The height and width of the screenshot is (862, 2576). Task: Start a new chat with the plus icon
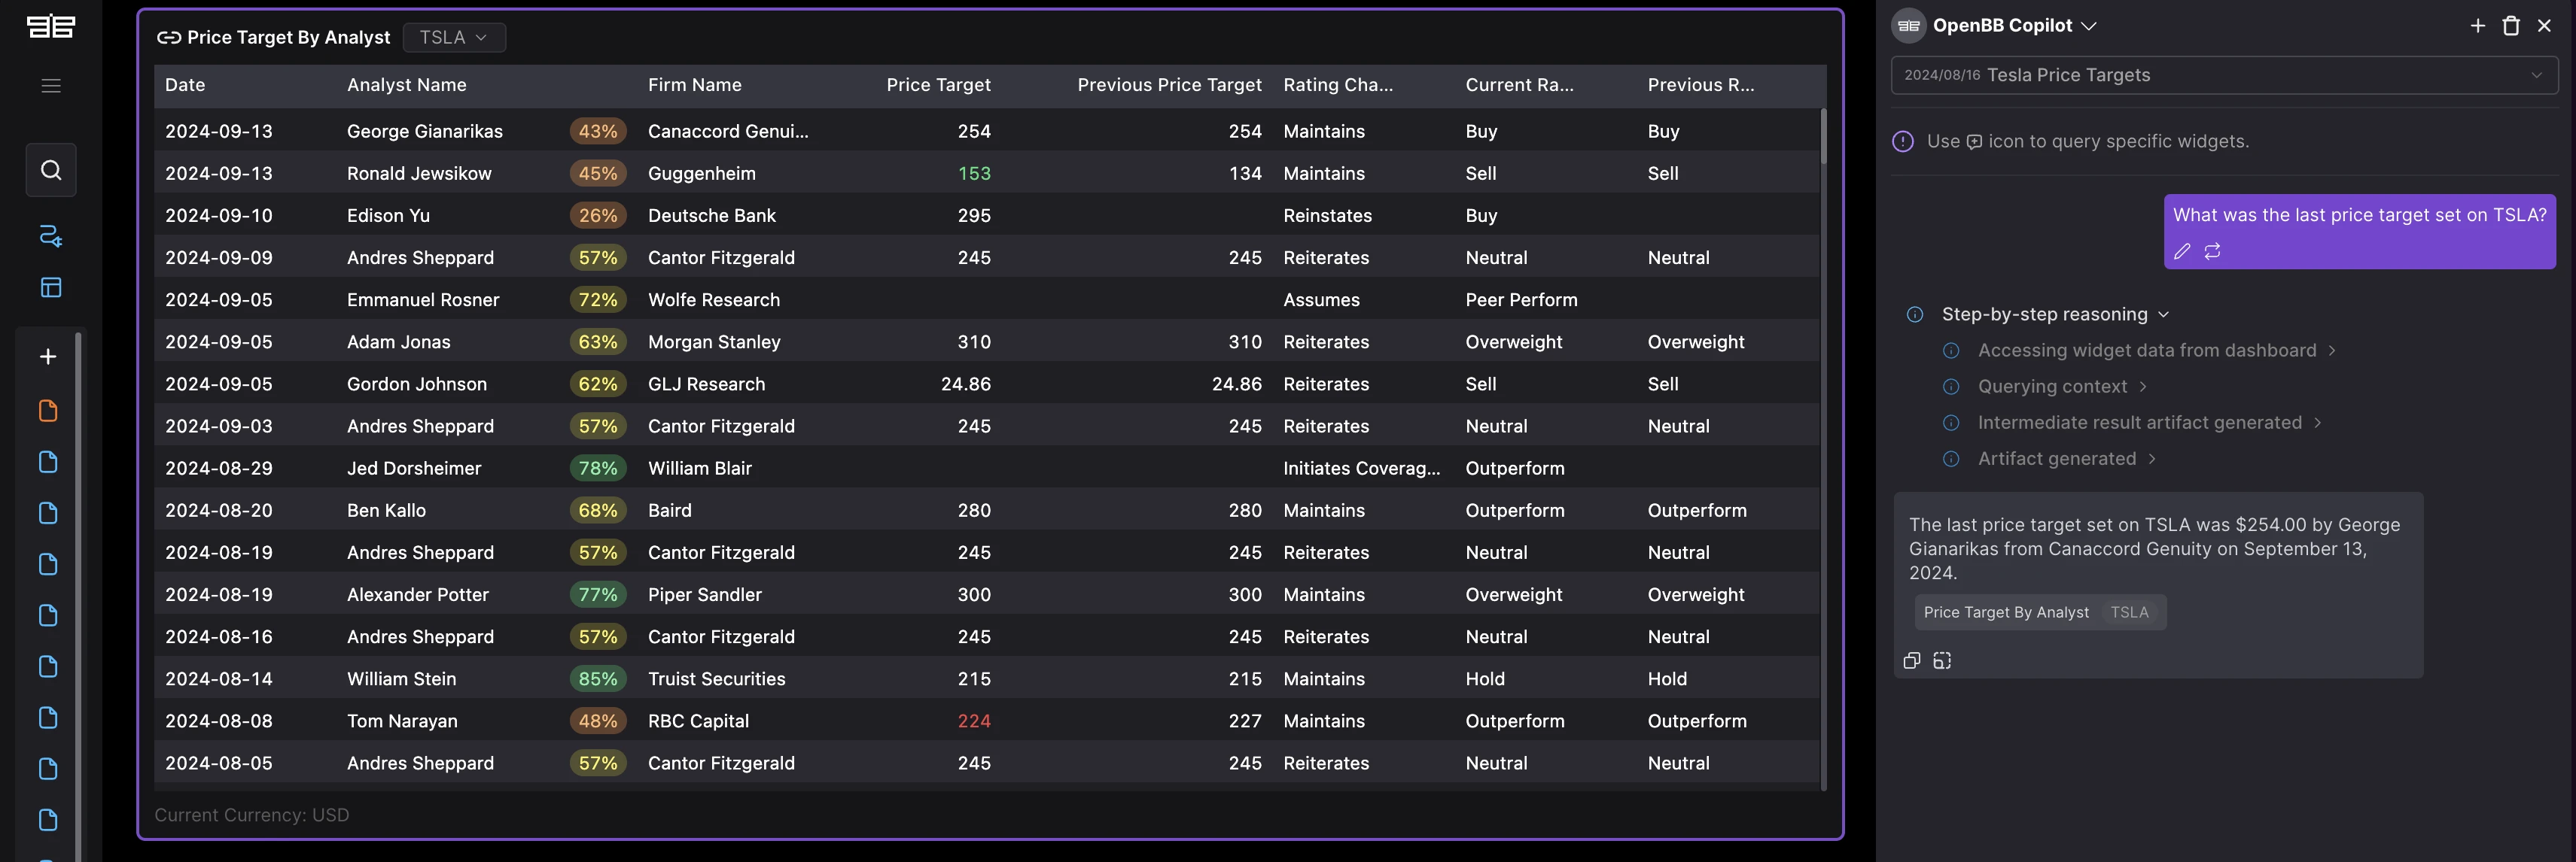2478,26
